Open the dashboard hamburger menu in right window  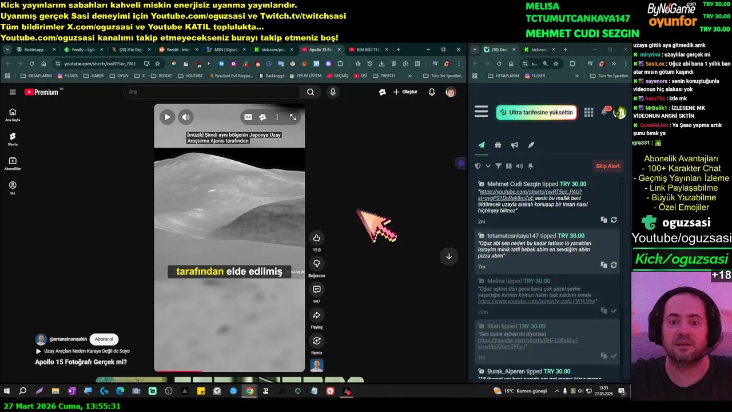pyautogui.click(x=481, y=112)
